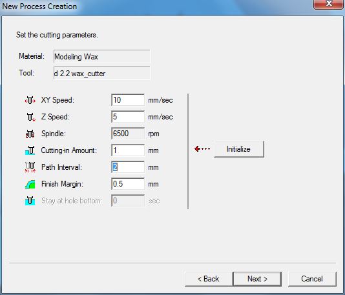Click the 'mm/sec' unit beside XY Speed
The width and height of the screenshot is (345, 295).
[x=160, y=100]
